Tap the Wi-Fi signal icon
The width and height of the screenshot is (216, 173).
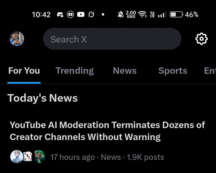click(x=143, y=15)
